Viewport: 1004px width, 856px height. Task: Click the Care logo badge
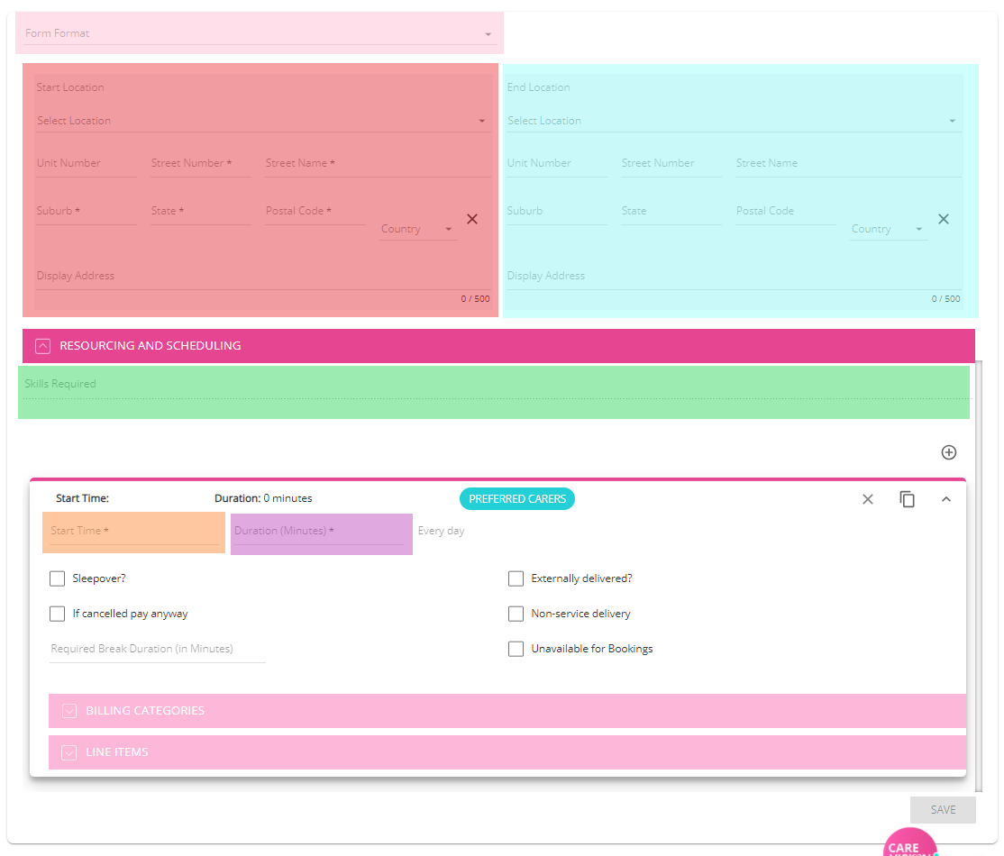[x=909, y=843]
